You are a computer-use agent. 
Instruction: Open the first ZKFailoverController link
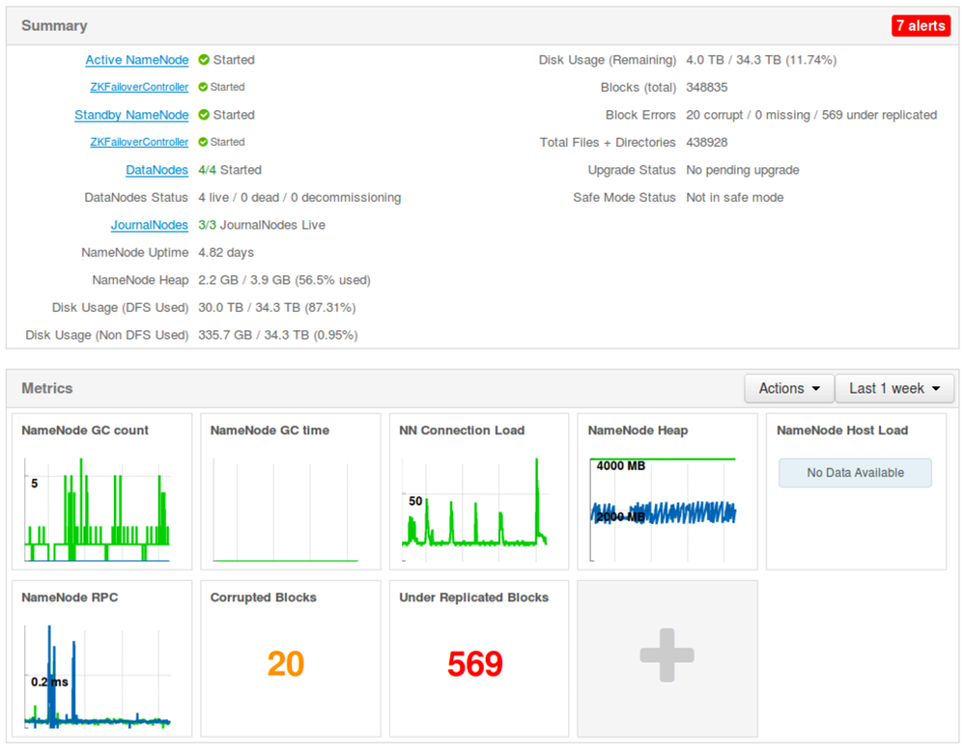139,87
